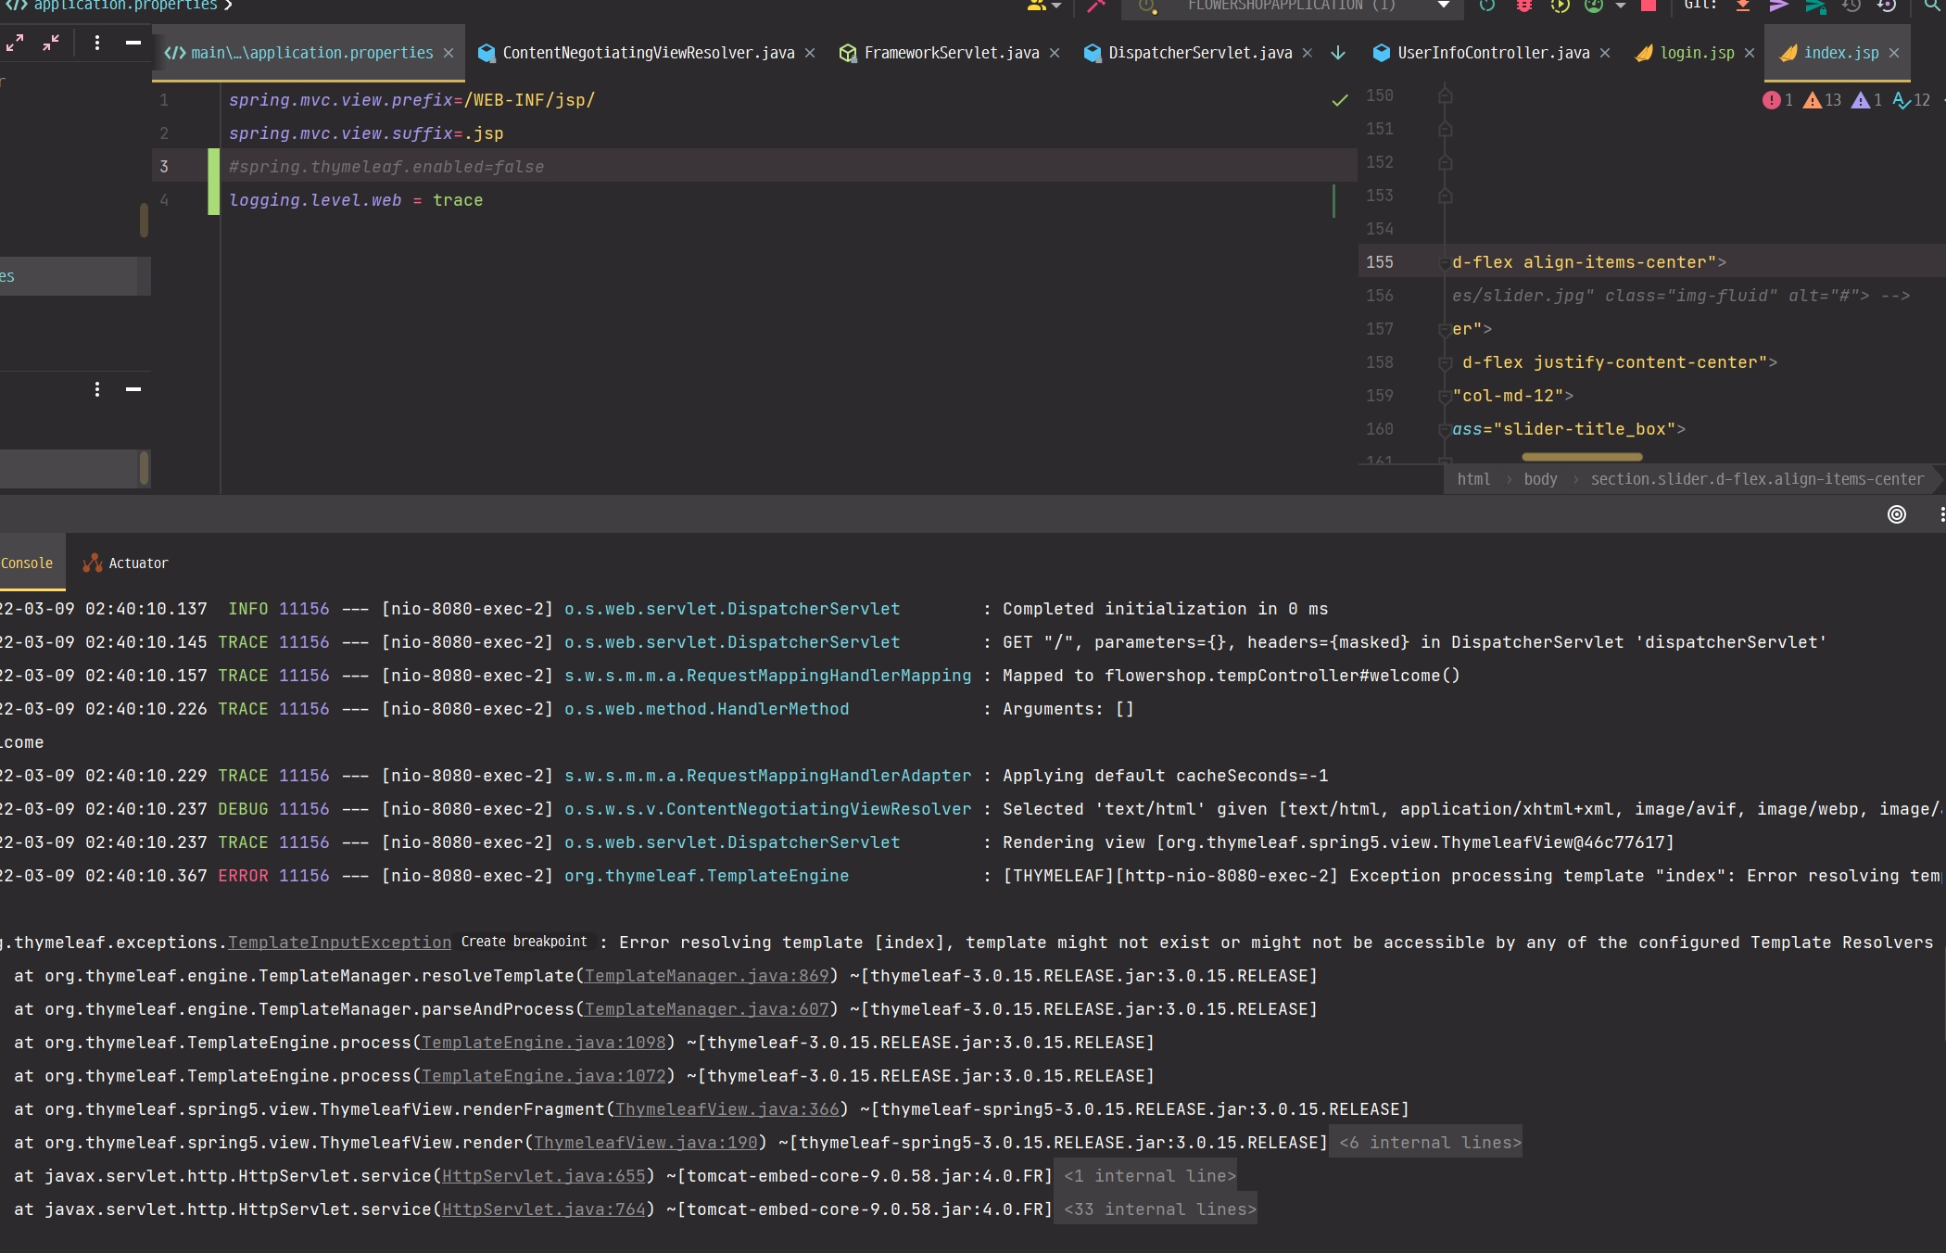
Task: Click the Git commit arrow icon
Action: (x=1778, y=6)
